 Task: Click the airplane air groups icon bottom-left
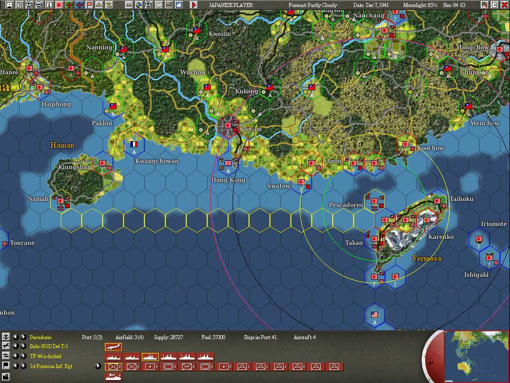pos(6,346)
